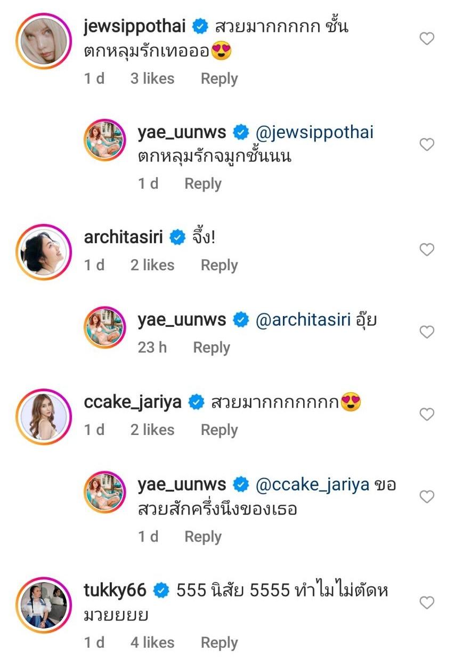
Task: View ccake_jariya's profile photo
Action: (44, 416)
